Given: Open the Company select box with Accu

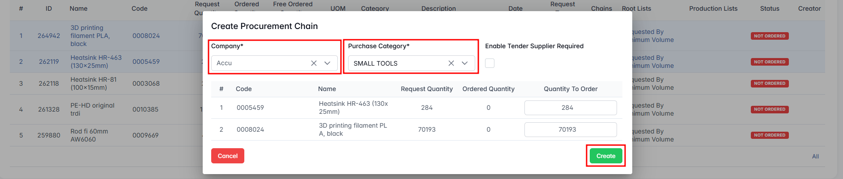Looking at the screenshot, I should (x=260, y=63).
